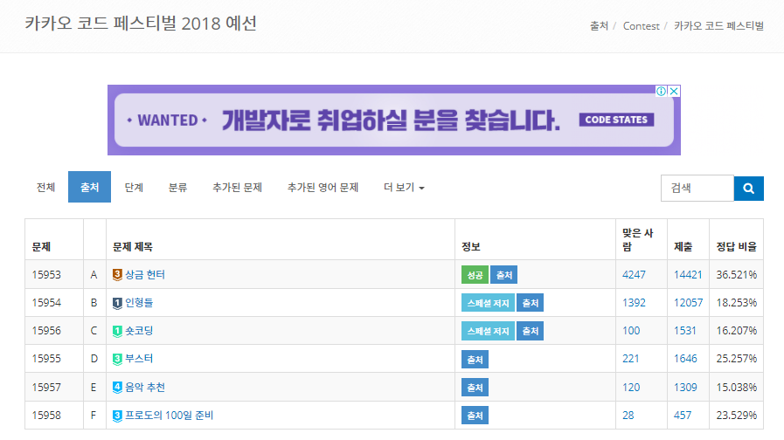Open submissions count 12057
Screen dimensions: 784x440
[x=688, y=303]
